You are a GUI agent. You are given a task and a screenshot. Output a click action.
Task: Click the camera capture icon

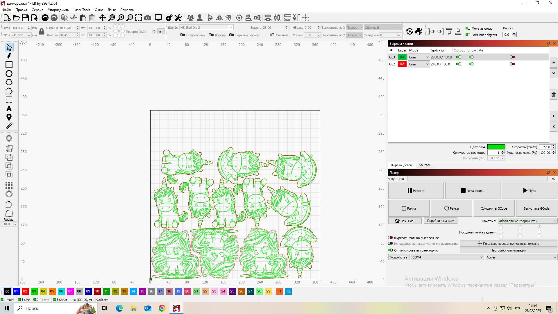coord(148,18)
